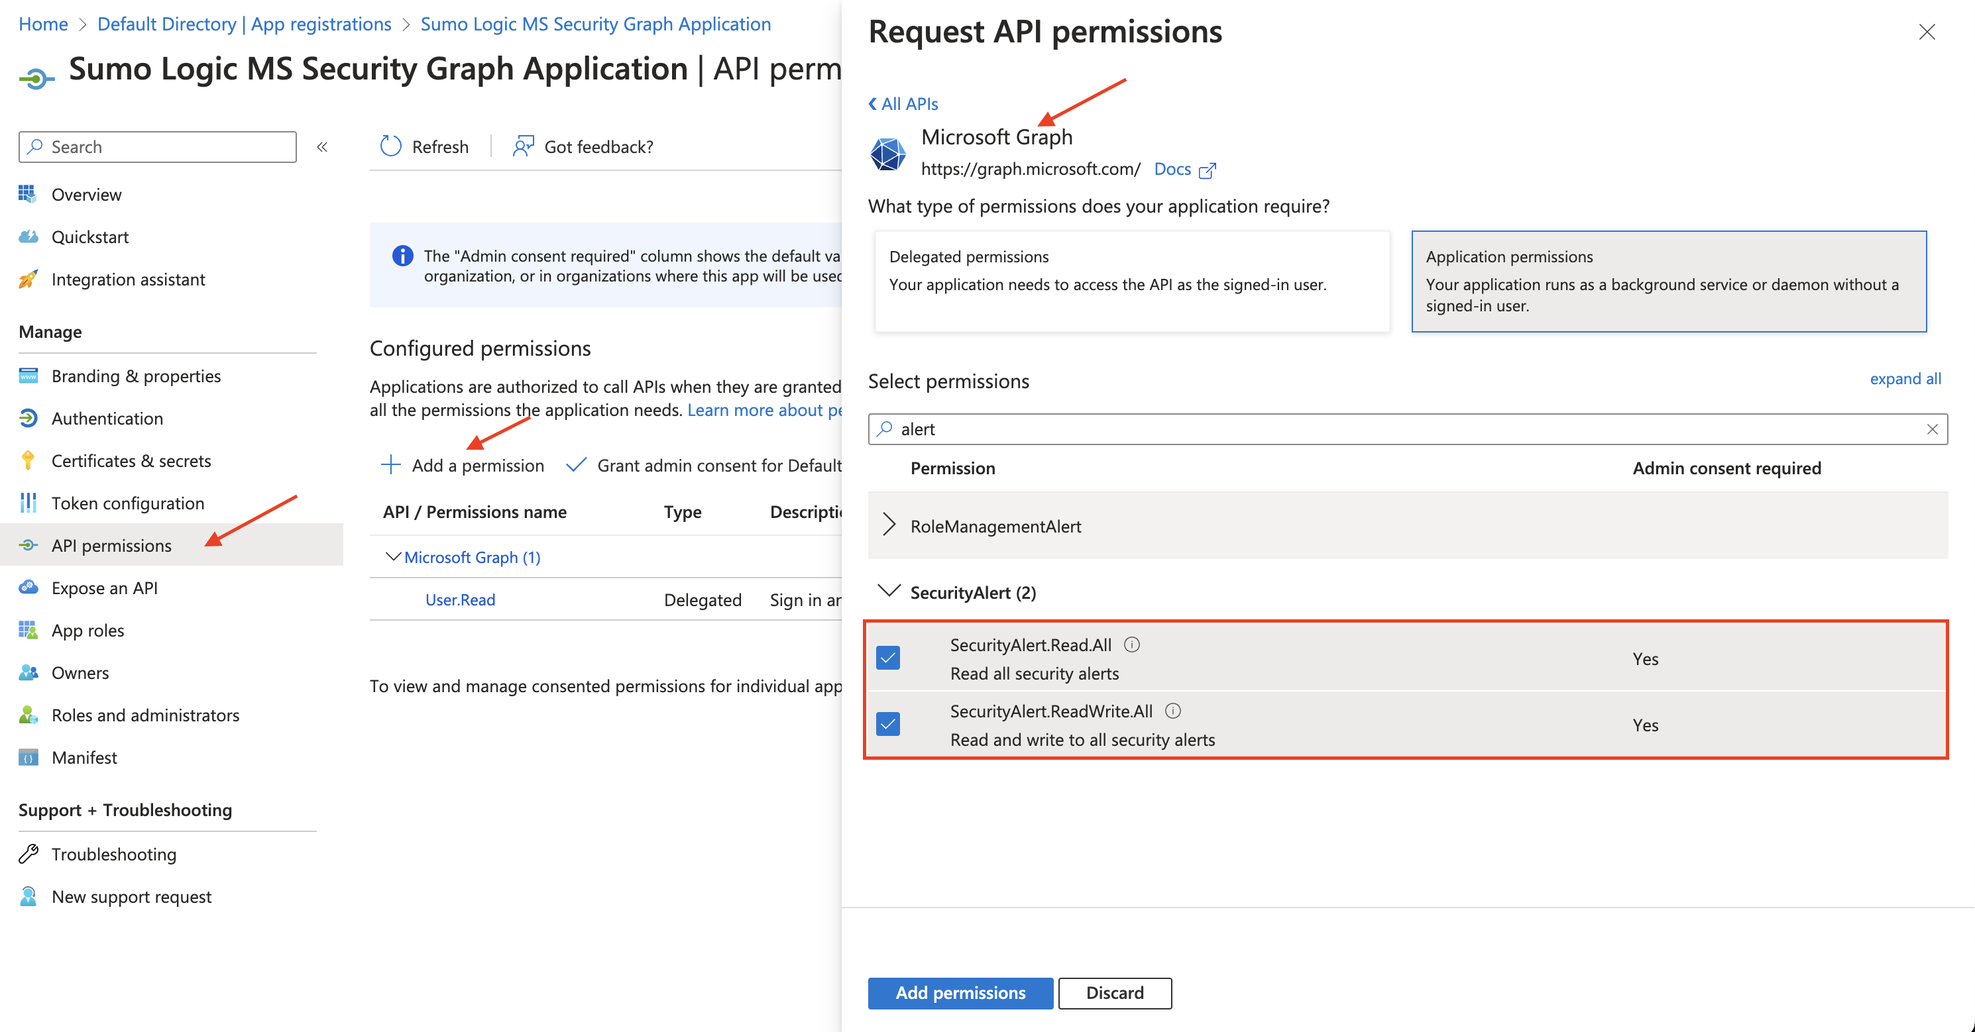This screenshot has width=1975, height=1032.
Task: Open the Manifest page
Action: 83,757
